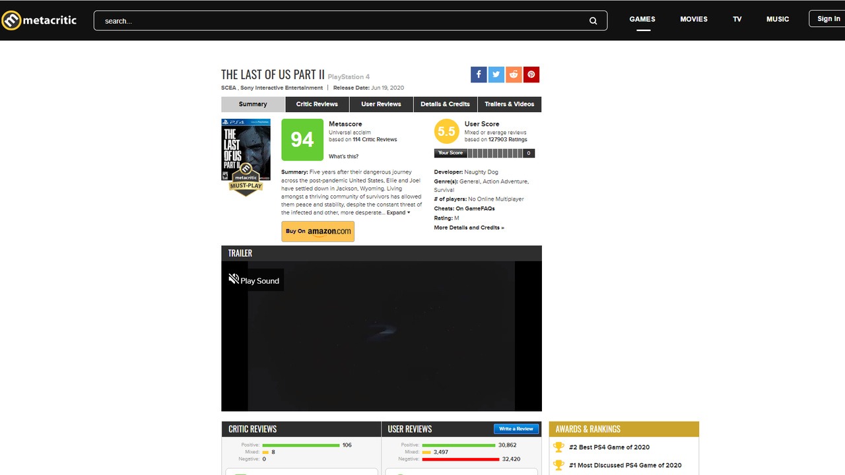Click the Write a Review button
The height and width of the screenshot is (475, 845).
[x=516, y=429]
